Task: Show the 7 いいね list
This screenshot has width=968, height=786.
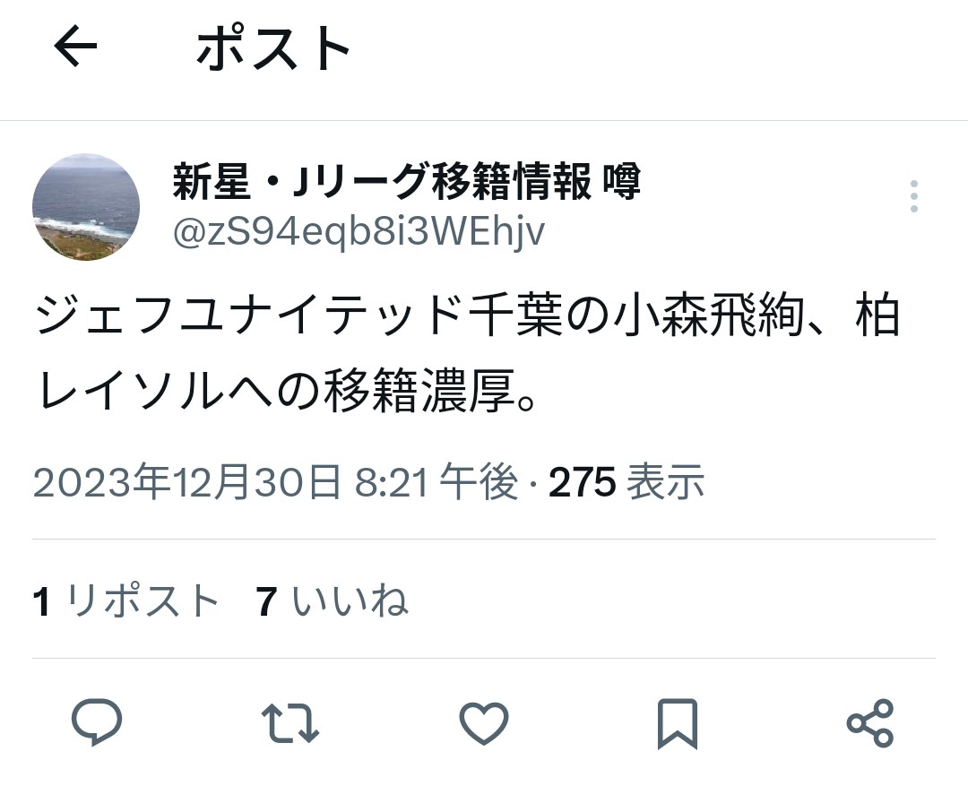Action: point(333,600)
